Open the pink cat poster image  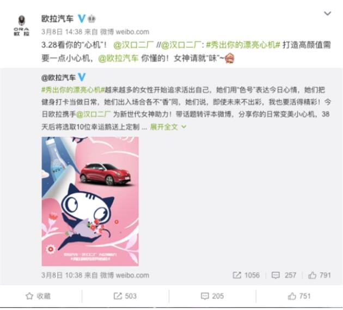pyautogui.click(x=90, y=201)
